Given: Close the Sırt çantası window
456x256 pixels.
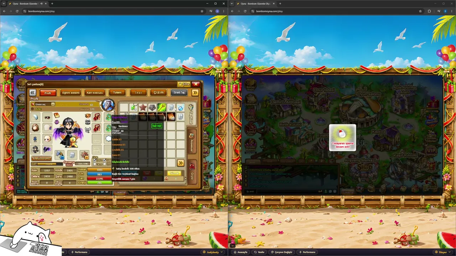Looking at the screenshot, I should [x=196, y=84].
